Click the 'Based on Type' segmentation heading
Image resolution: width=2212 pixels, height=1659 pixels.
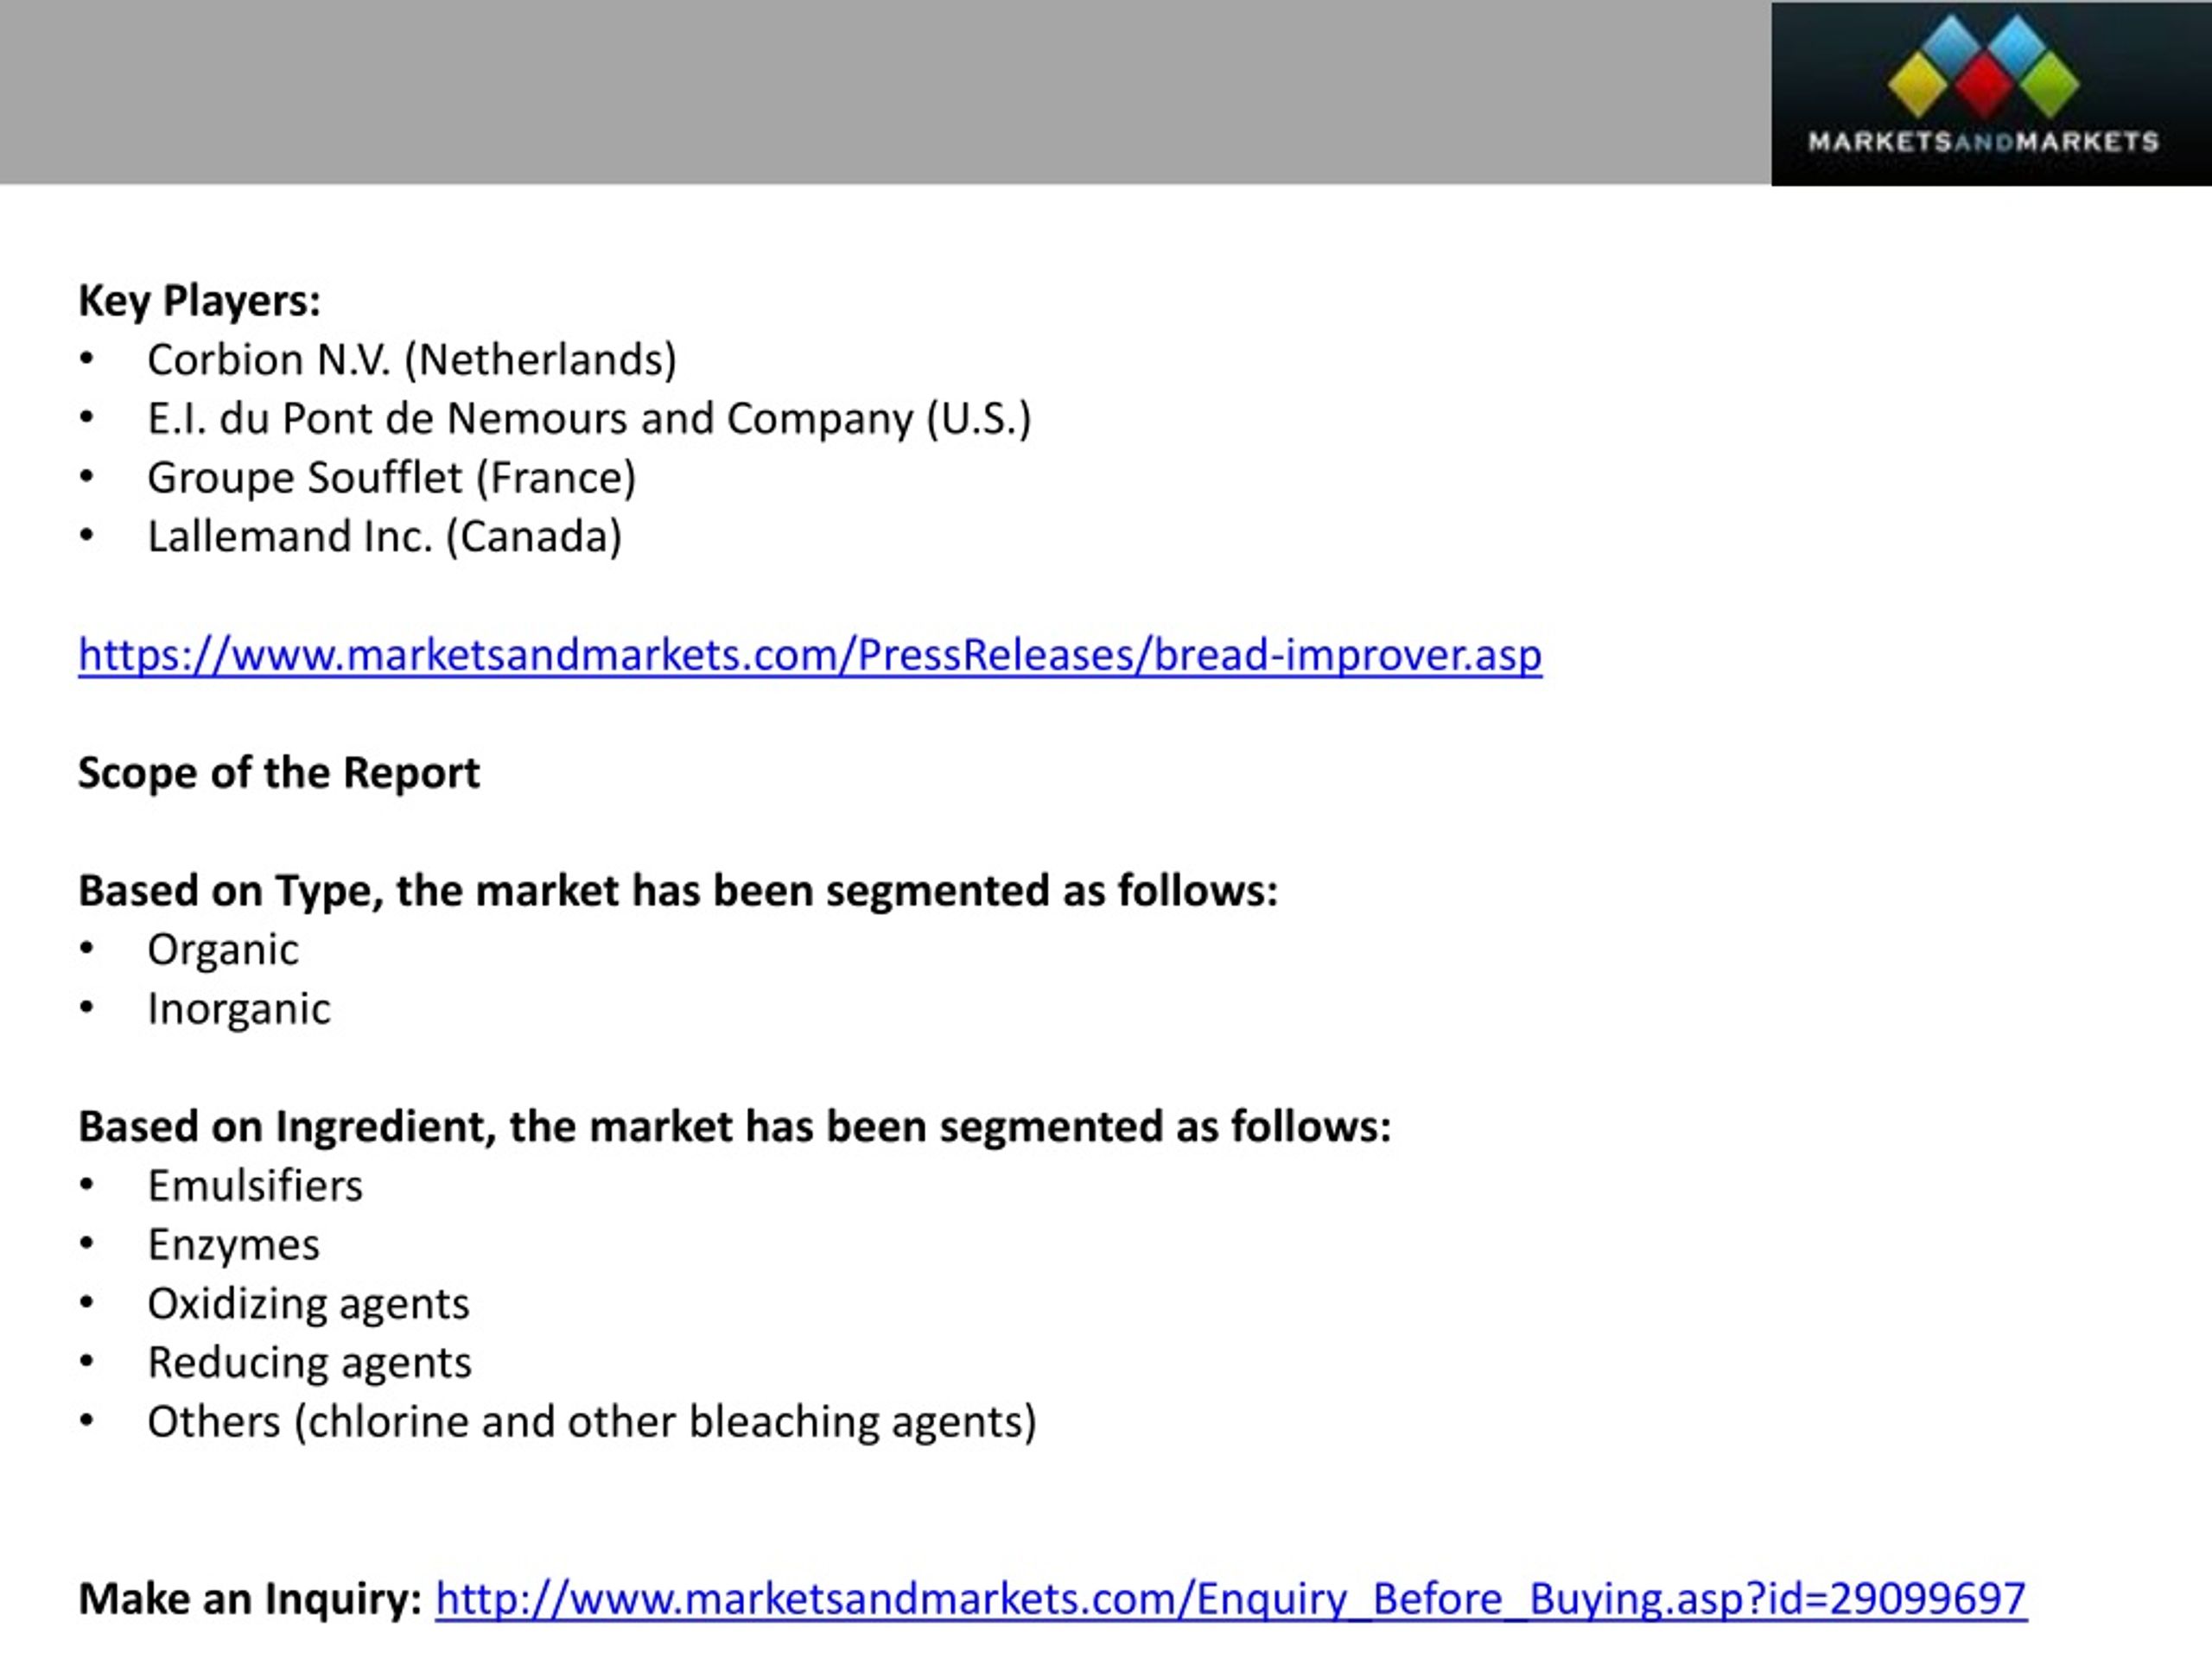coord(678,891)
